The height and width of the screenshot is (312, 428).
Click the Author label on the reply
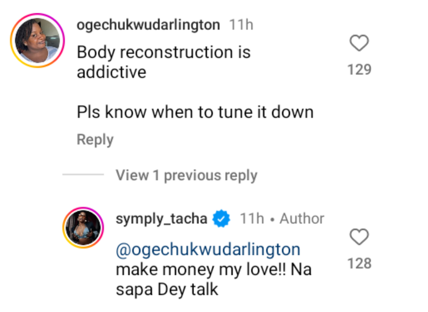click(x=302, y=219)
